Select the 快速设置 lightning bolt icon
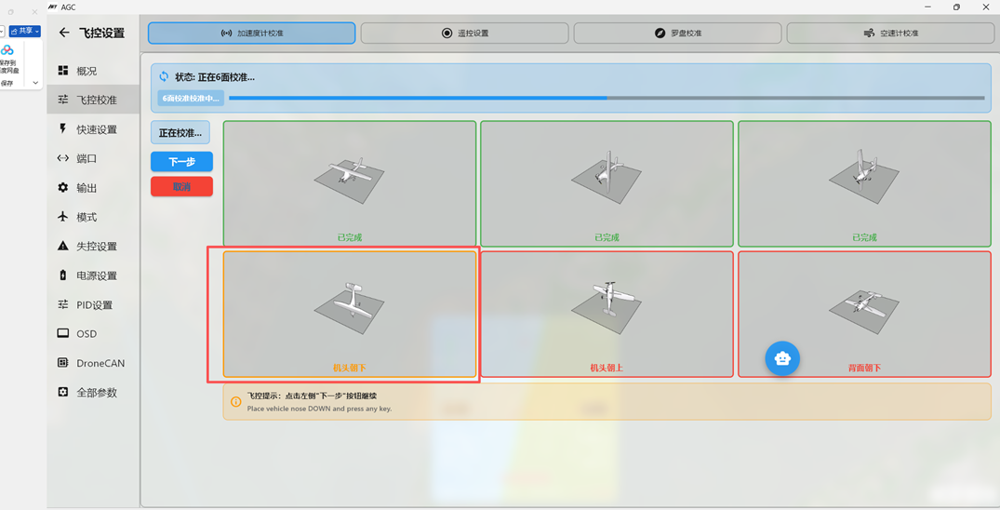Image resolution: width=1000 pixels, height=510 pixels. pyautogui.click(x=63, y=129)
